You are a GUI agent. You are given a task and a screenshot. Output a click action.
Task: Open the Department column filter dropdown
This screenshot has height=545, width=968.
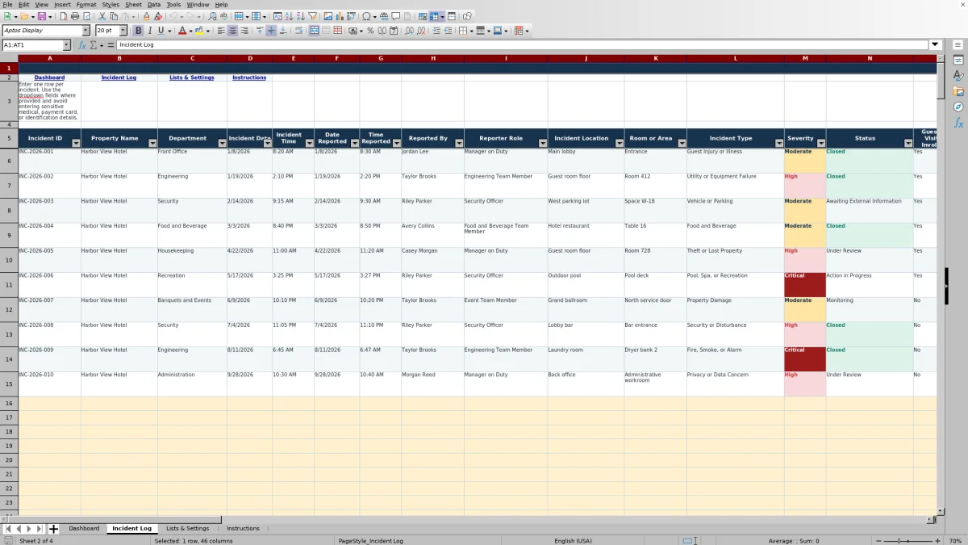[x=222, y=143]
